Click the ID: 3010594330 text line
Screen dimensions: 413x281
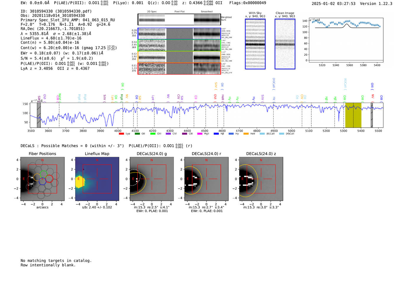click(x=56, y=11)
